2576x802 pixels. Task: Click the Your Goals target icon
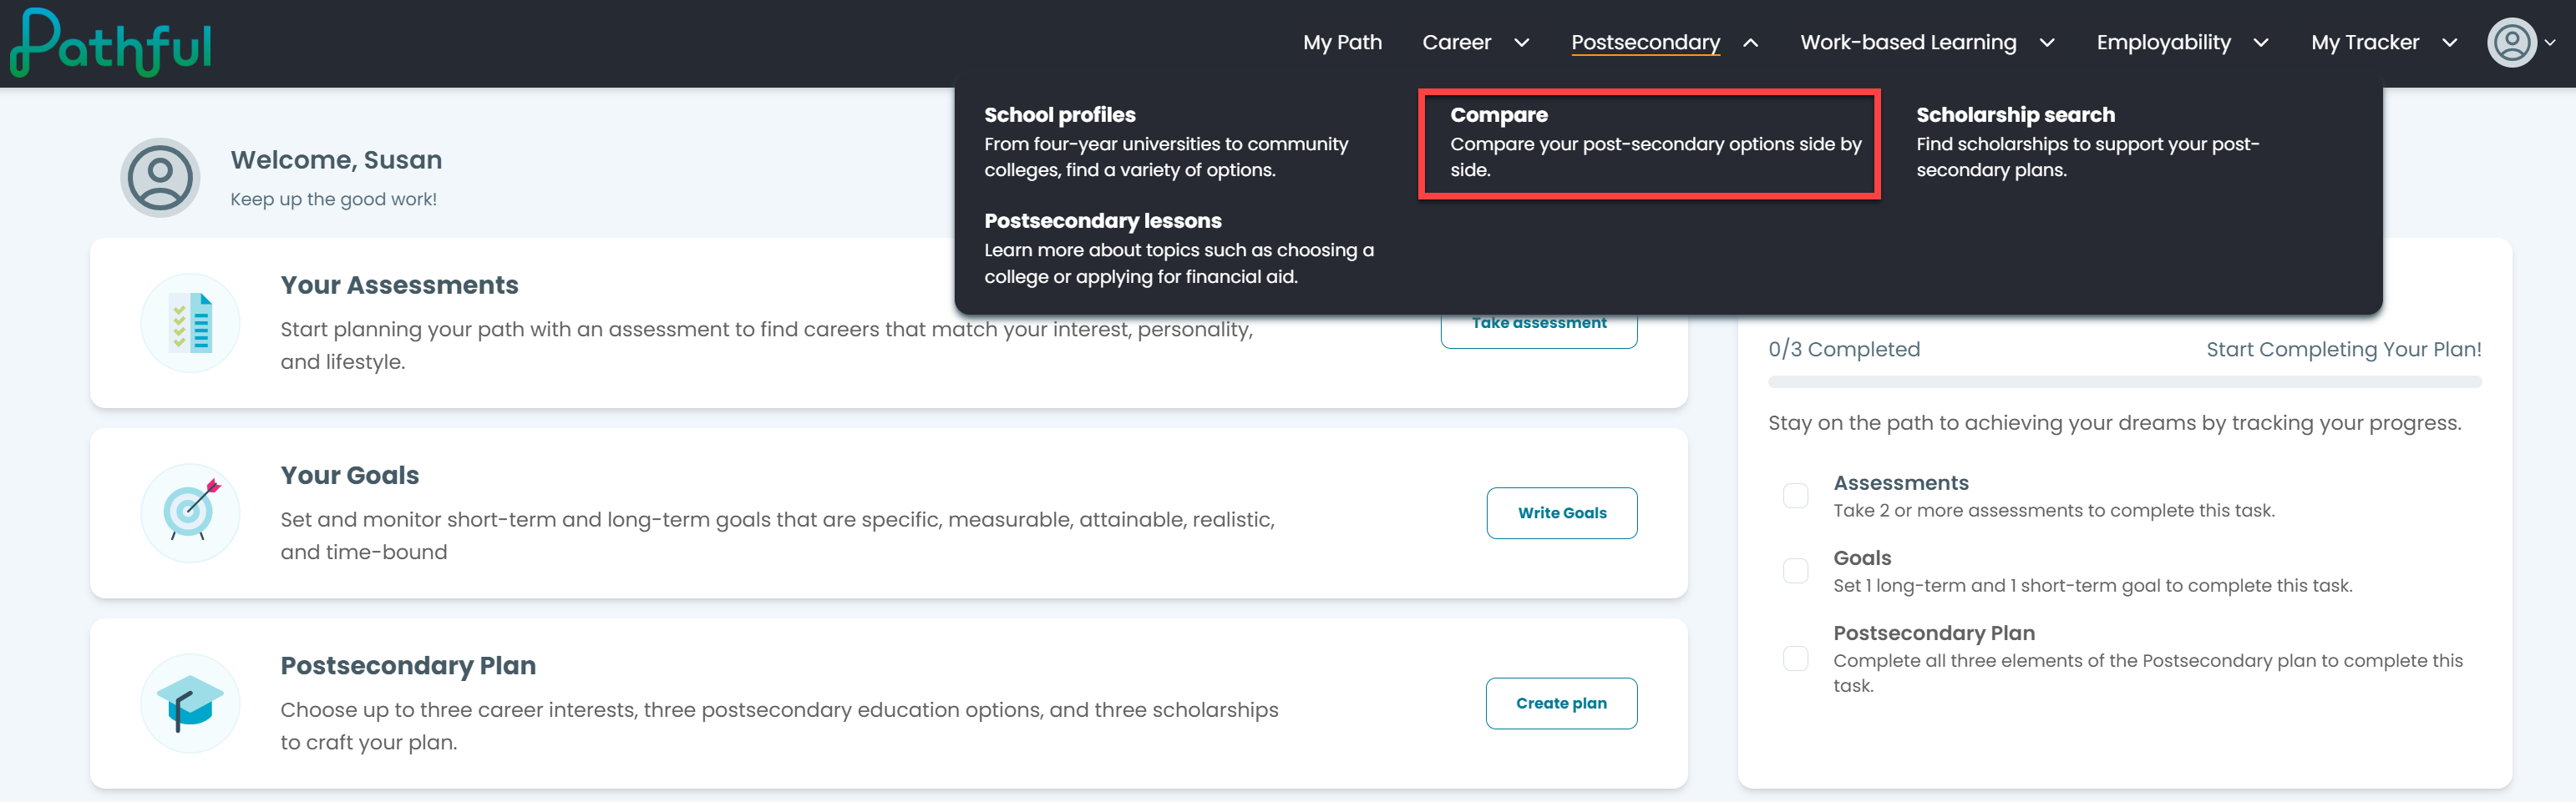(x=190, y=512)
